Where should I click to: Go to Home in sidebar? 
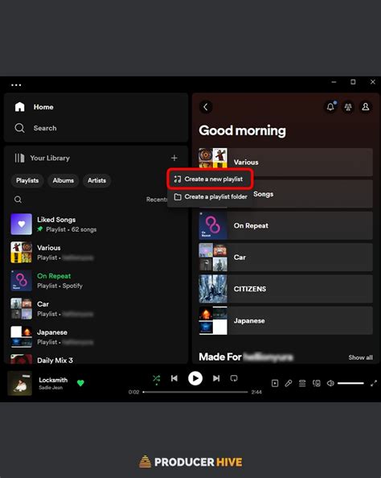[x=34, y=107]
